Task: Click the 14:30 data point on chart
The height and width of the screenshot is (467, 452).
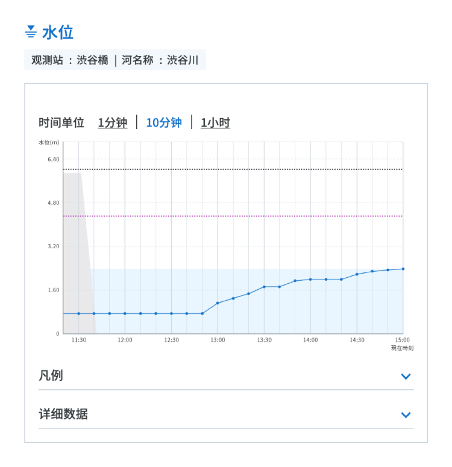Action: tap(357, 274)
